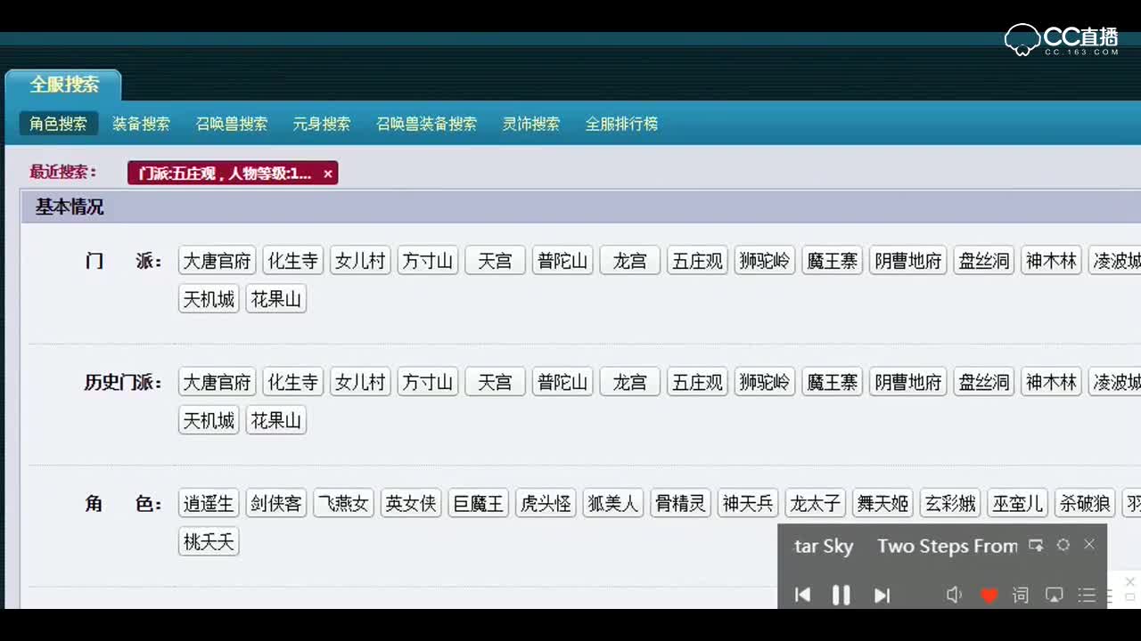Select 逍遥生 in the 角色 row
The width and height of the screenshot is (1141, 641).
pos(208,503)
